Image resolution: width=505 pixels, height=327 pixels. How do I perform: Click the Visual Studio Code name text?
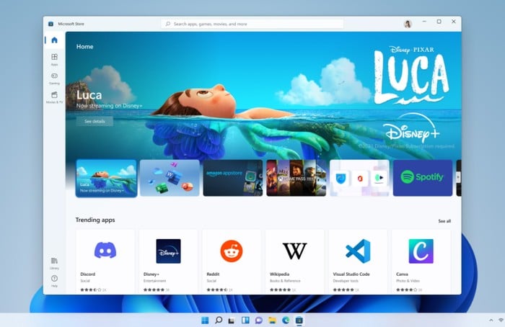coord(351,274)
